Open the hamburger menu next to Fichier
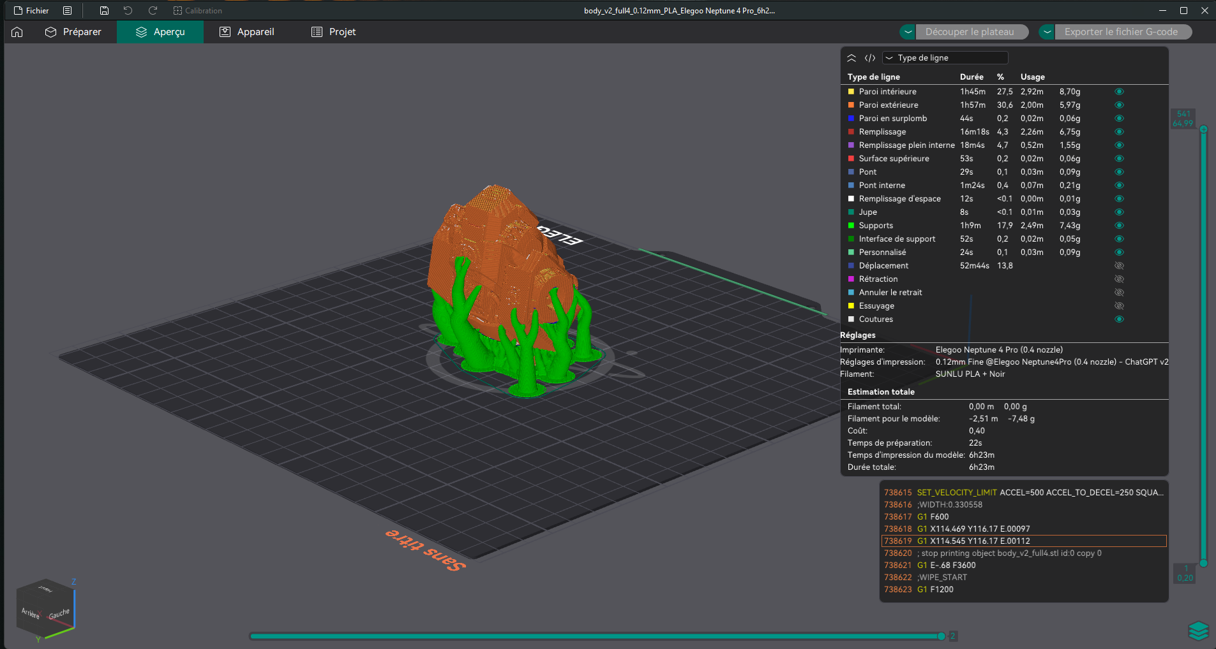Viewport: 1216px width, 649px height. pyautogui.click(x=67, y=11)
